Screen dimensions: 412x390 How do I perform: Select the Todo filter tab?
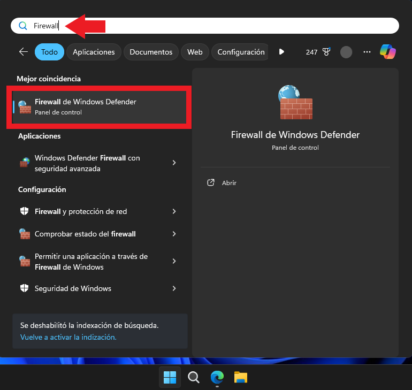pos(49,52)
